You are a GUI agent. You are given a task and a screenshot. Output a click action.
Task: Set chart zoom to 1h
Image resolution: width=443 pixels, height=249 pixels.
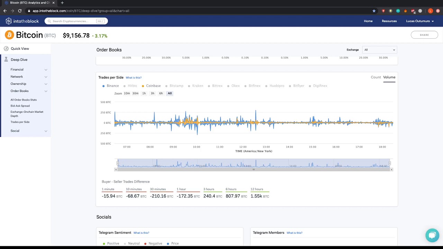point(144,93)
